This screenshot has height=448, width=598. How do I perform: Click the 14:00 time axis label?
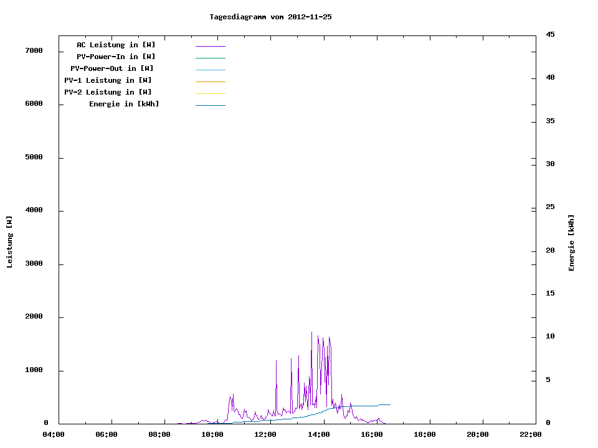(x=318, y=434)
